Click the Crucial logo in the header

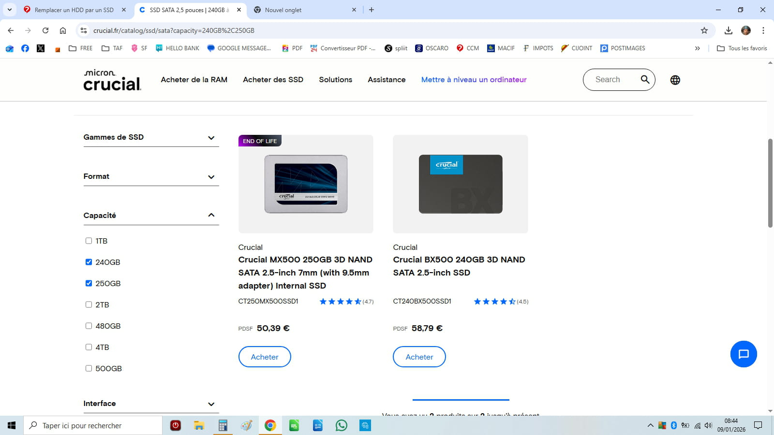click(112, 80)
